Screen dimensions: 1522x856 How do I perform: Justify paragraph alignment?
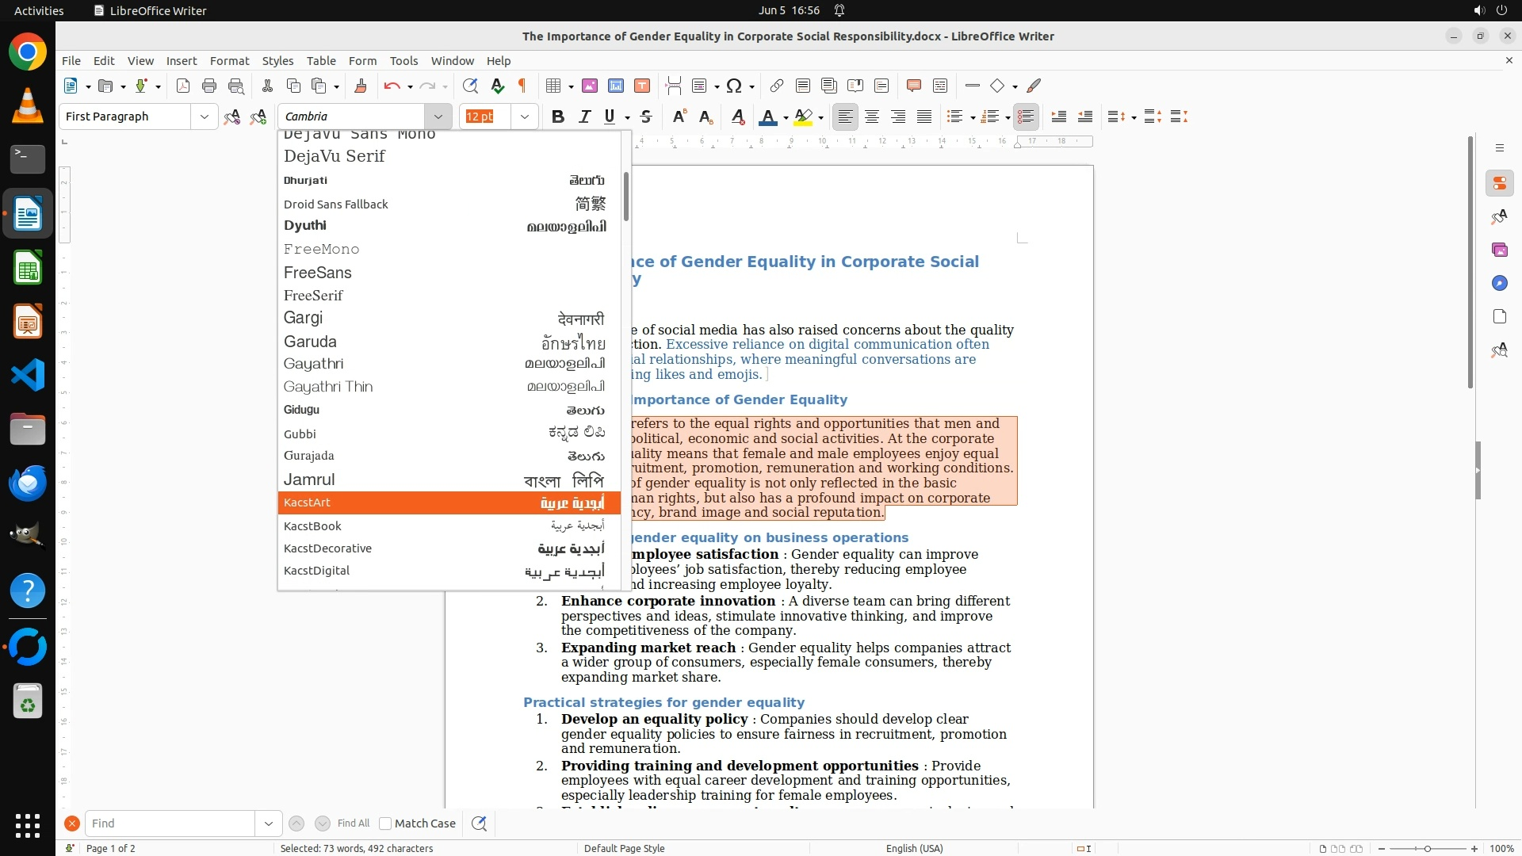tap(924, 117)
